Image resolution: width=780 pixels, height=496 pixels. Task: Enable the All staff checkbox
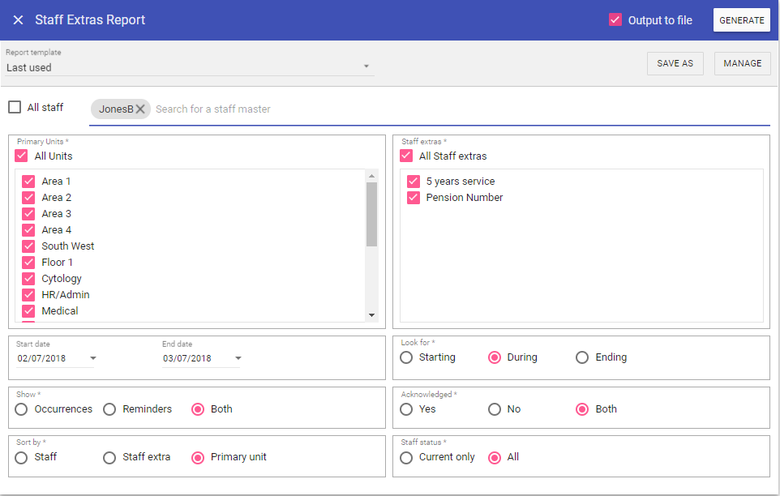15,107
